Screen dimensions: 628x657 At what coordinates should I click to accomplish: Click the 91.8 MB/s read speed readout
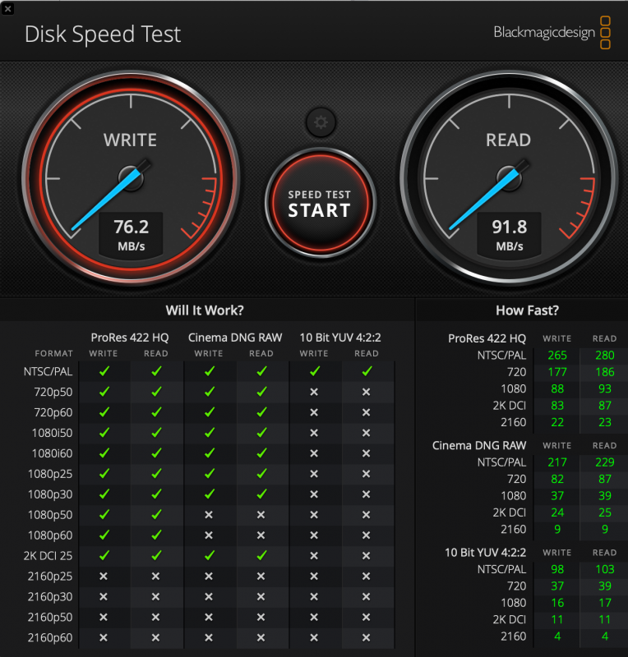click(x=509, y=234)
